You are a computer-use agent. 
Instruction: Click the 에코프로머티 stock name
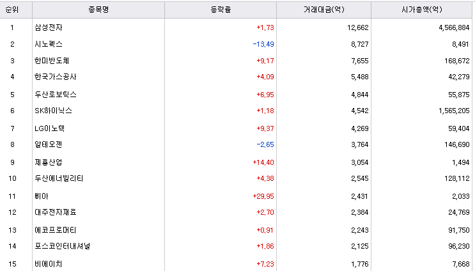click(x=56, y=231)
